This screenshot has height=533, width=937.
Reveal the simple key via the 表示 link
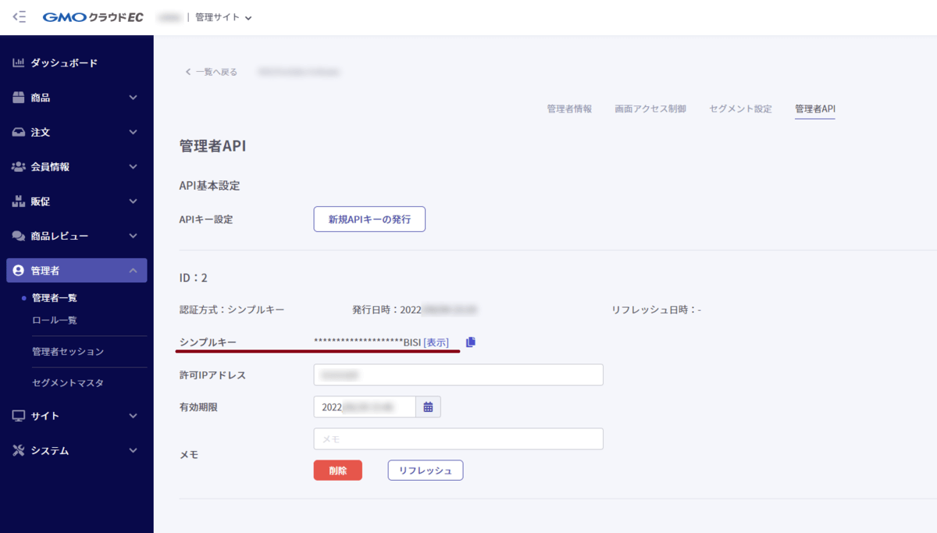click(436, 342)
